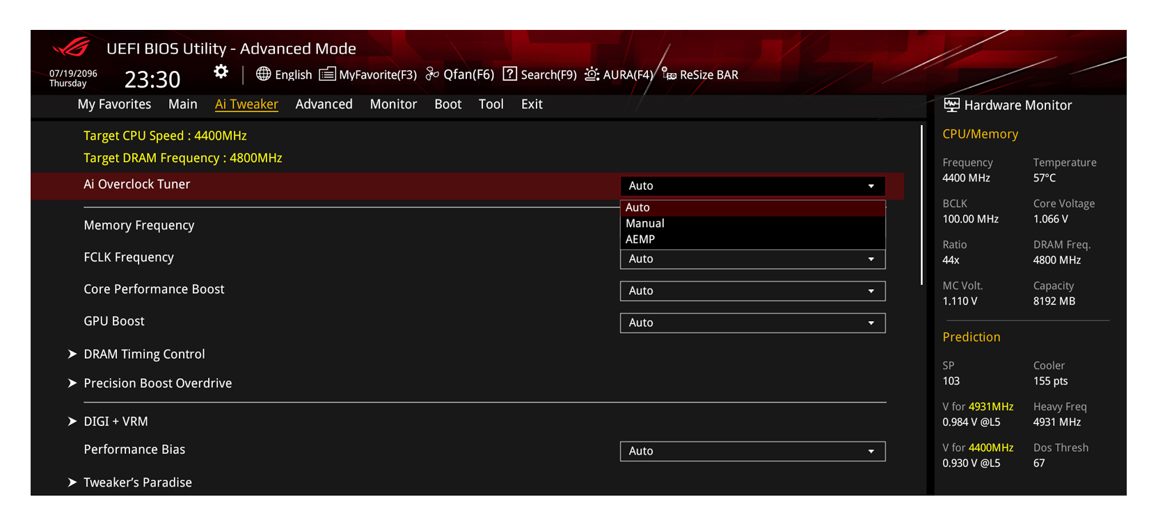Open language selection via globe icon
Screen dimensions: 1149x529
[263, 74]
